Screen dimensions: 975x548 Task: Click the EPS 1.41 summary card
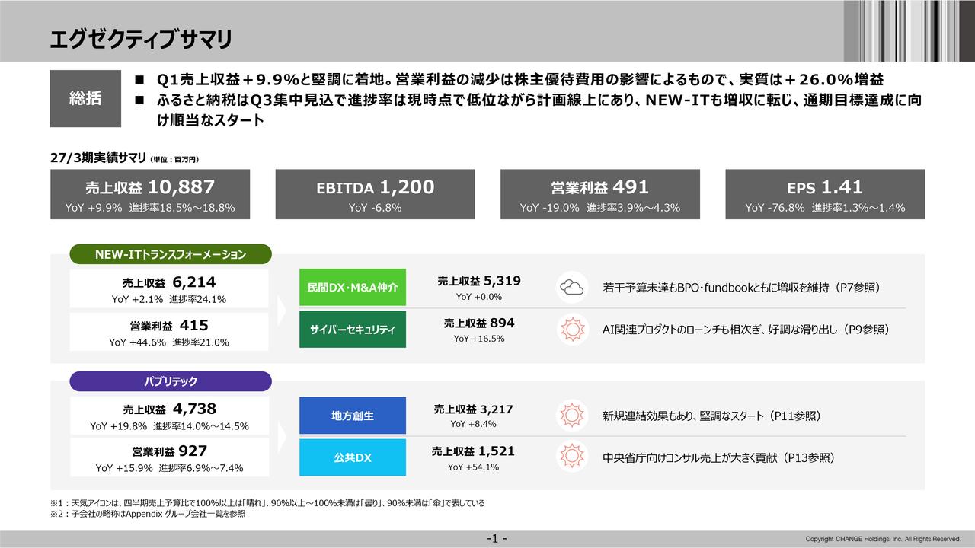click(825, 194)
